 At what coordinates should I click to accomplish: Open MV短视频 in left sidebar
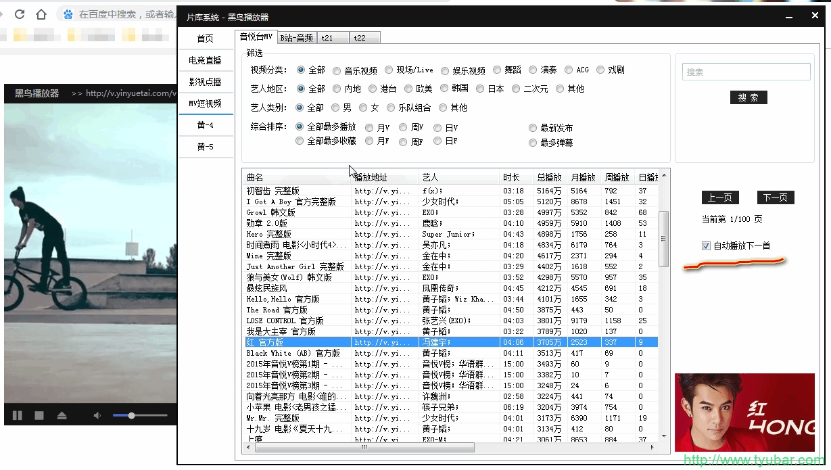pos(205,103)
